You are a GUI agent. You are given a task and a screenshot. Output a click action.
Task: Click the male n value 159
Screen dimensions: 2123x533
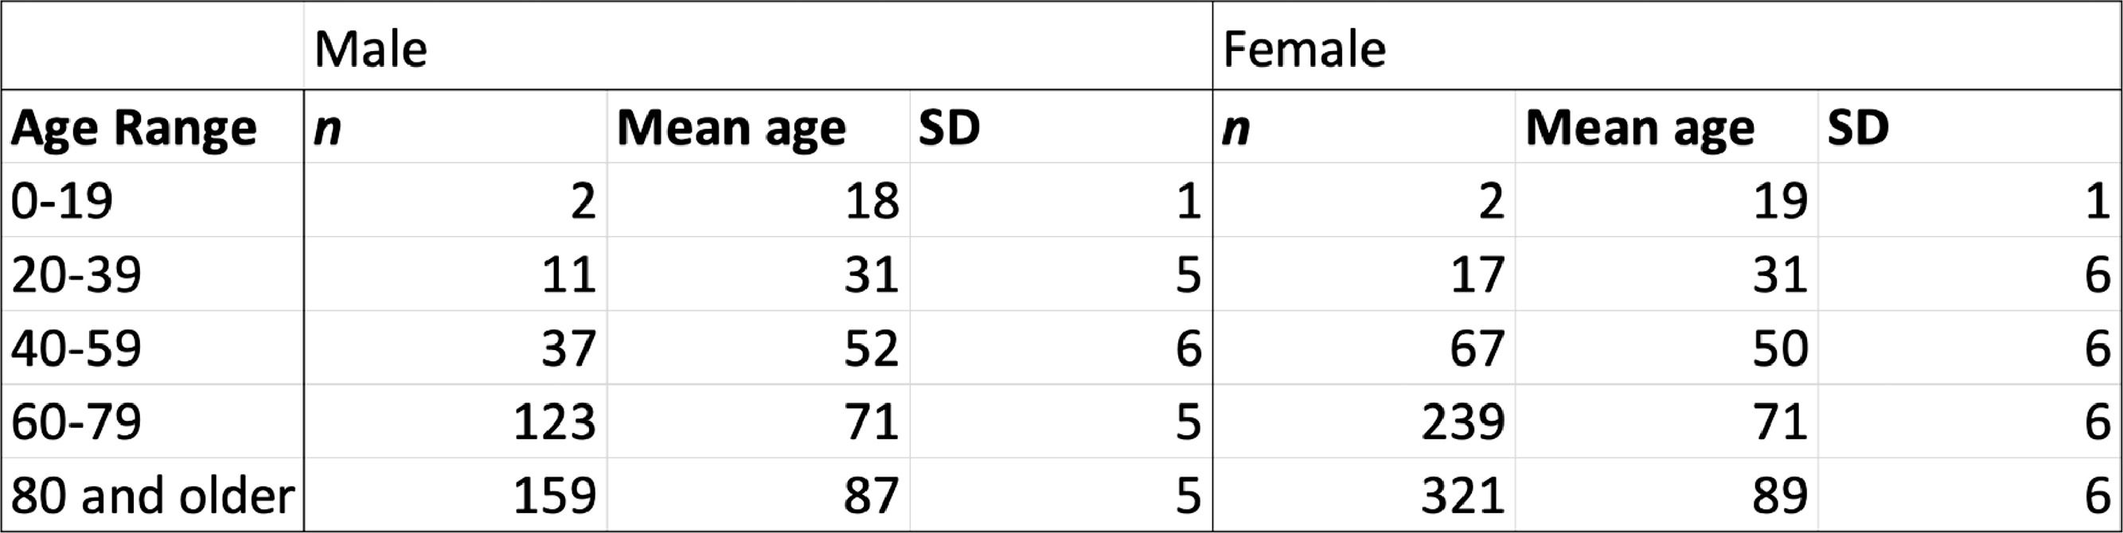(554, 496)
